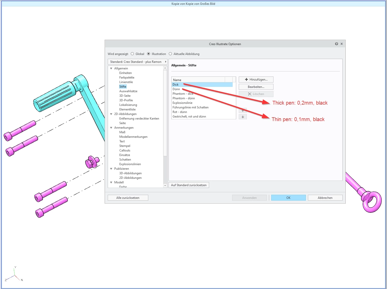Open 3D-Abbildungen under Publizieren
This screenshot has height=289, width=387.
130,173
